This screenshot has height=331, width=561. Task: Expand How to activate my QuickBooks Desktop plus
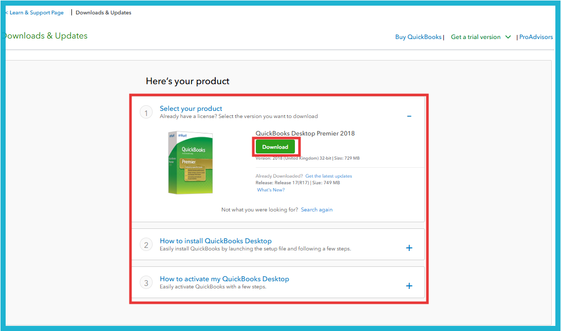(x=409, y=286)
